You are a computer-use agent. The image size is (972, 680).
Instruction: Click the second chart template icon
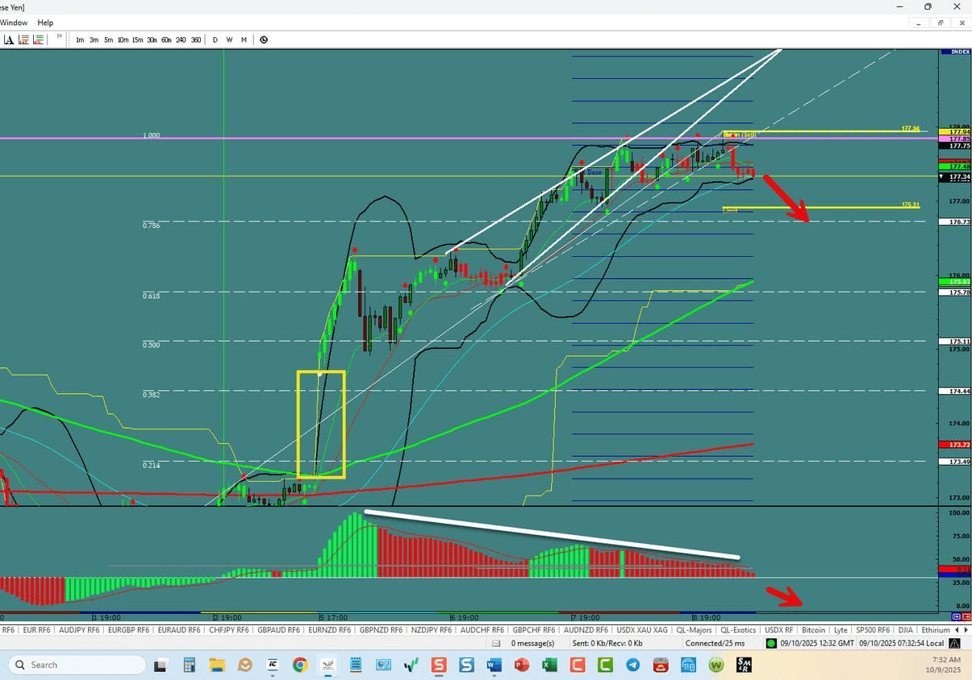coord(37,39)
